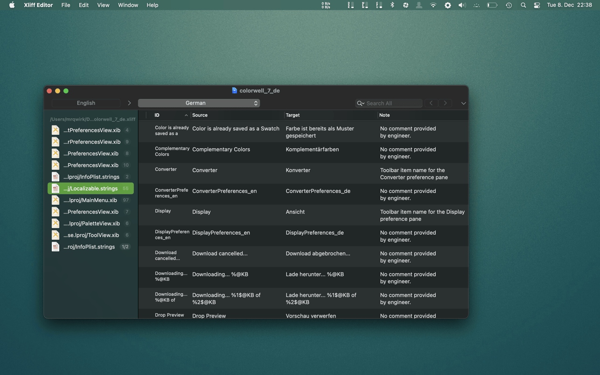
Task: Expand the chevron at toolbar's far right
Action: pos(463,103)
